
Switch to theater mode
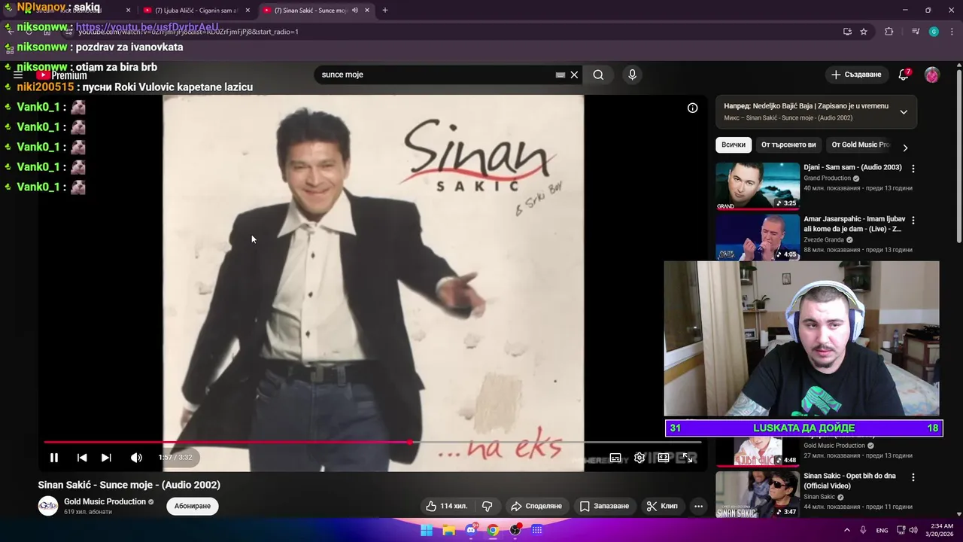pyautogui.click(x=664, y=458)
